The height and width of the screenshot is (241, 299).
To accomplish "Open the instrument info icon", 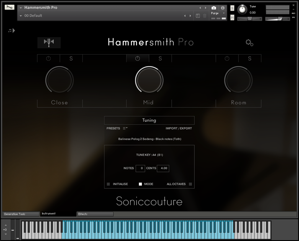I will (223, 8).
